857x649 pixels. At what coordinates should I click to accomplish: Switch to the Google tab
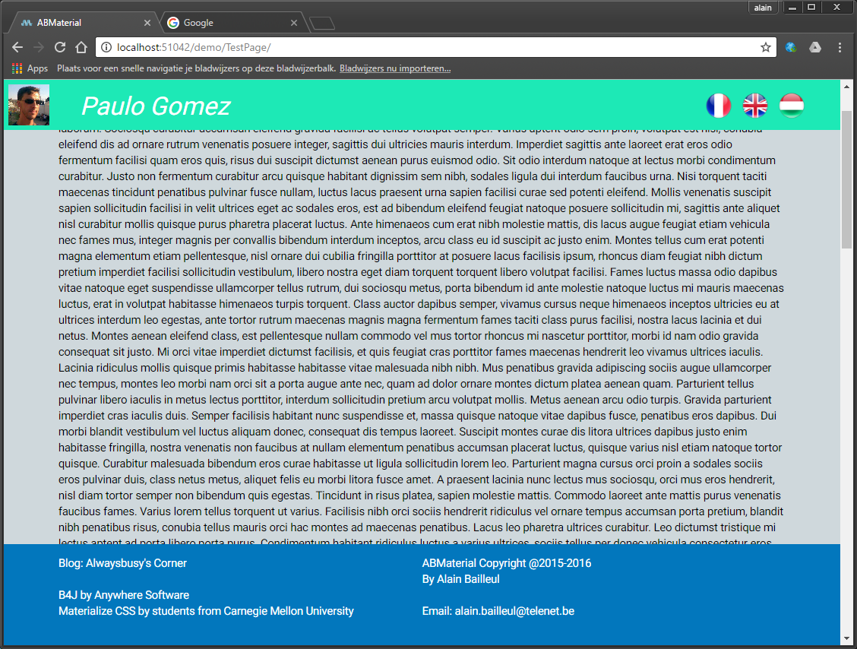point(232,23)
